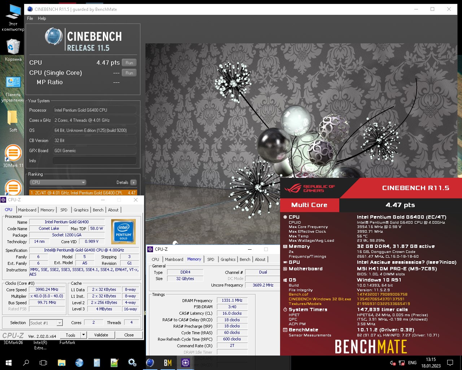Launch File Explorer from the taskbar
462x370 pixels.
61,362
